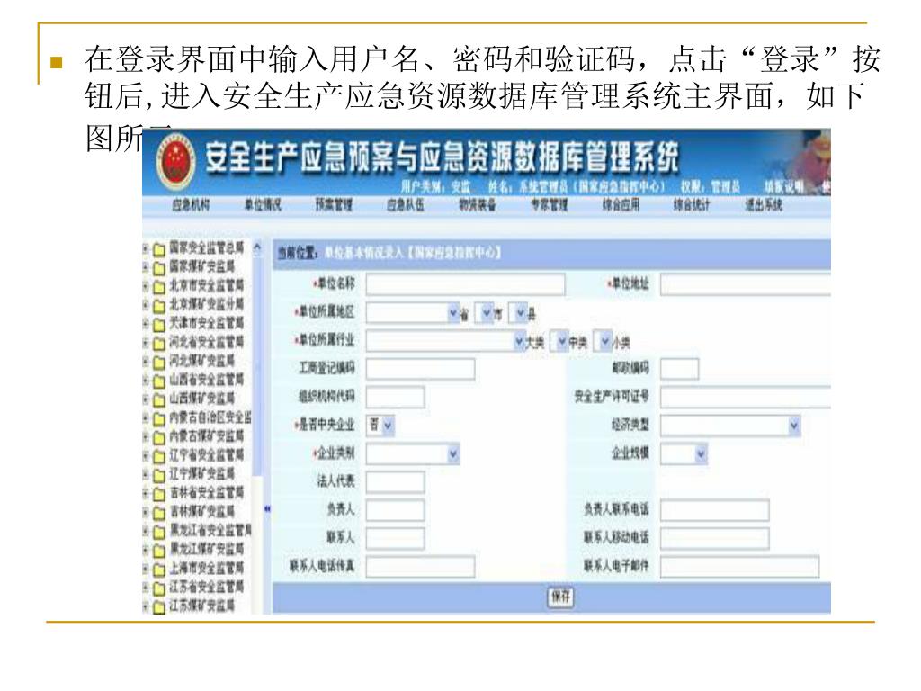Expand the 山西煤矿安监局 node
921x691 pixels.
click(x=146, y=399)
